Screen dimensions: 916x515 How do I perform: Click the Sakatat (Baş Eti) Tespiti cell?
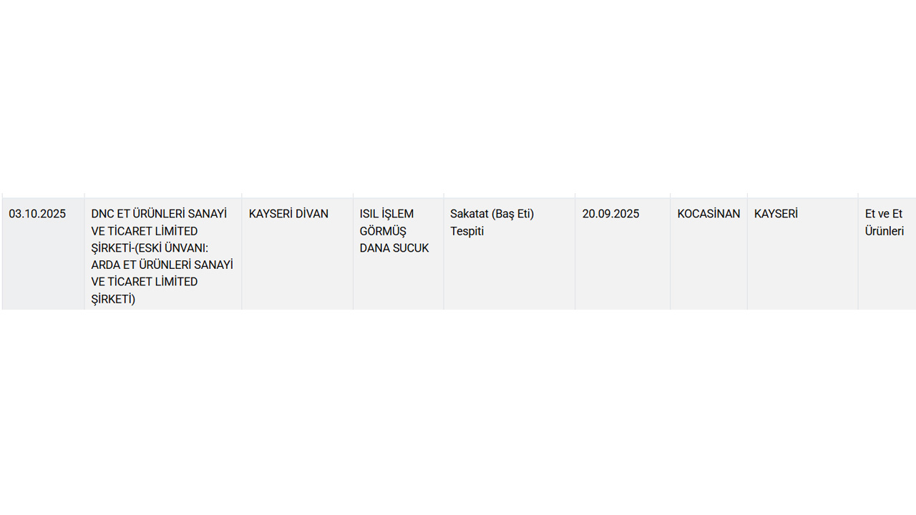pyautogui.click(x=492, y=222)
